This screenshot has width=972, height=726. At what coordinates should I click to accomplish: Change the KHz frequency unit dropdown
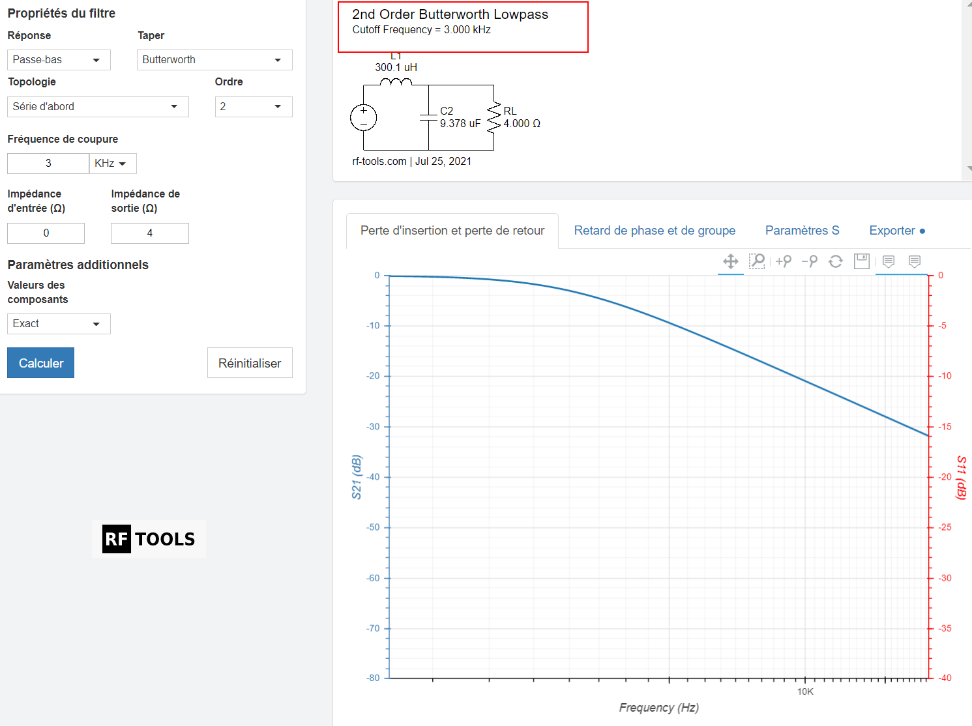(x=113, y=164)
